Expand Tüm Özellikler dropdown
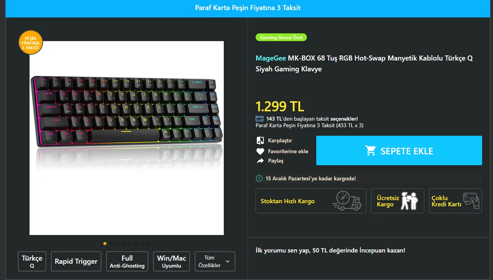Viewport: 493px width, 280px height. (215, 261)
